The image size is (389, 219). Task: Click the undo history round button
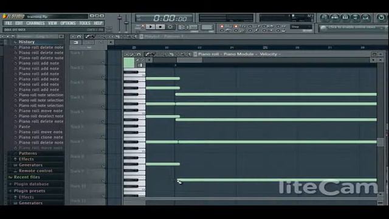coord(381,17)
